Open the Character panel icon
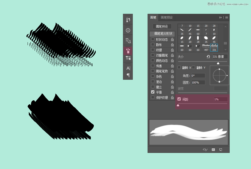The height and width of the screenshot is (169, 251). pos(128,68)
